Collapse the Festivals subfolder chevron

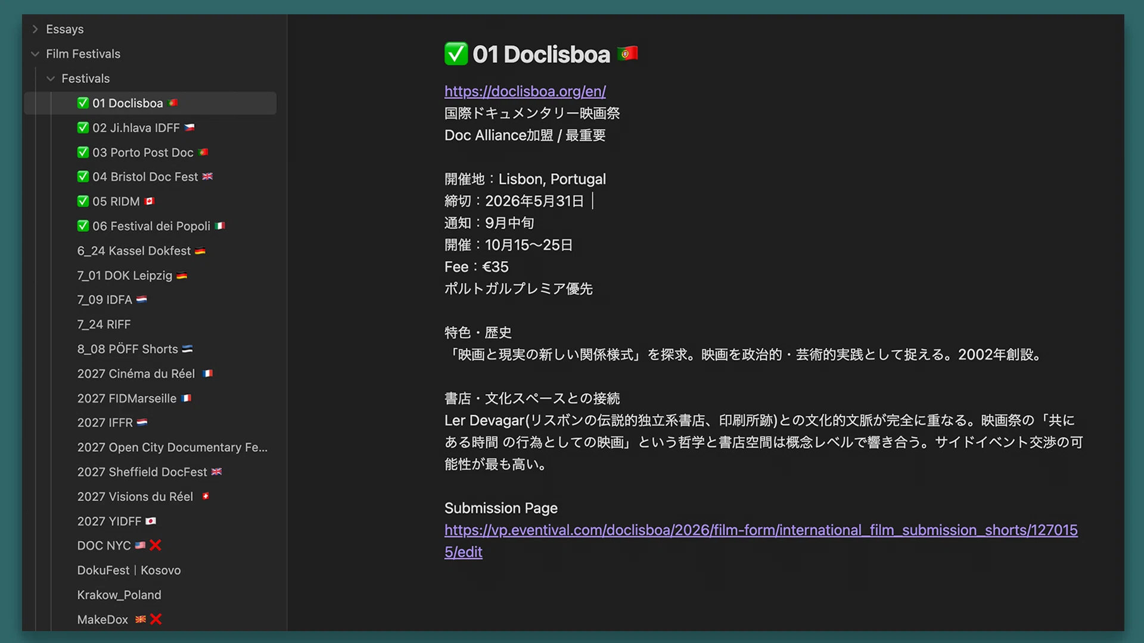pos(51,79)
